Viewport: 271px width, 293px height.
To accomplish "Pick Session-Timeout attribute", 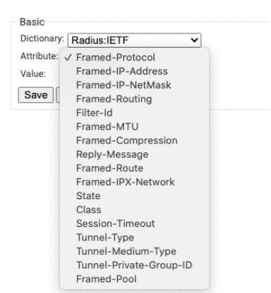I will pos(135,223).
